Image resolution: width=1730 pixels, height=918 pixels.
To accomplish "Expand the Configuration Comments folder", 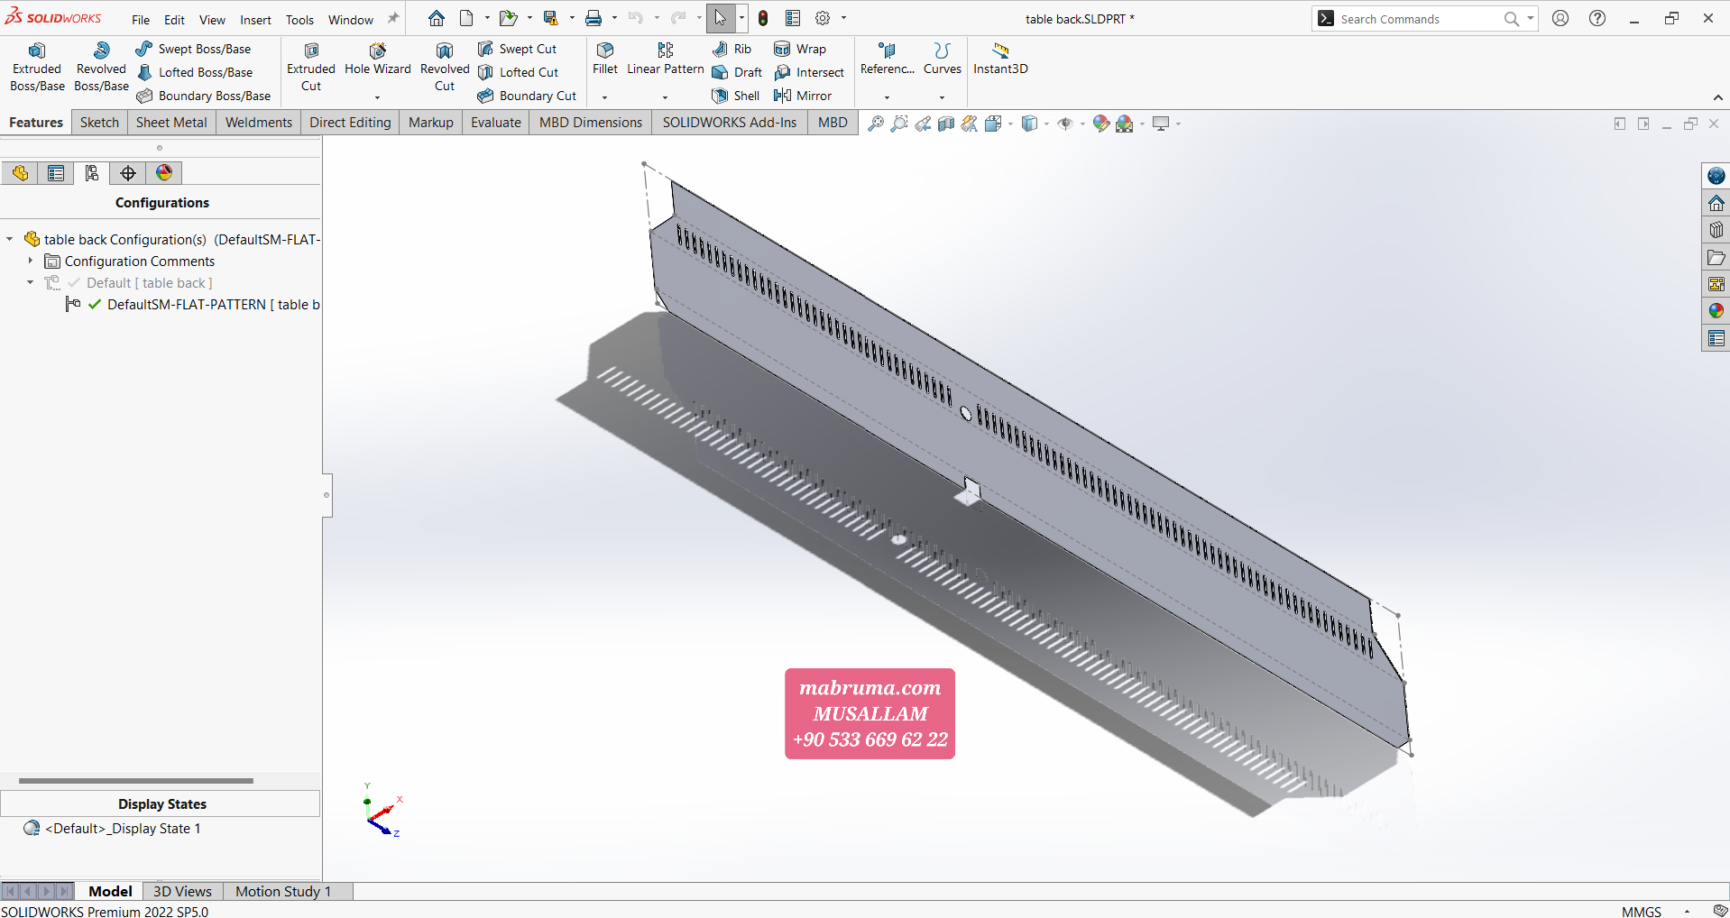I will pos(30,261).
